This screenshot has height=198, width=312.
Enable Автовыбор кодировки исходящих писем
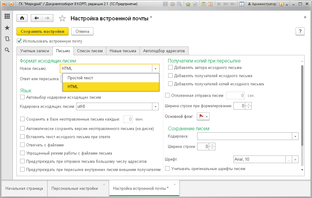pos(22,97)
